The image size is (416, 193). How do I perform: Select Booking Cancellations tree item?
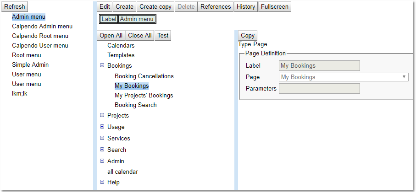pyautogui.click(x=144, y=76)
